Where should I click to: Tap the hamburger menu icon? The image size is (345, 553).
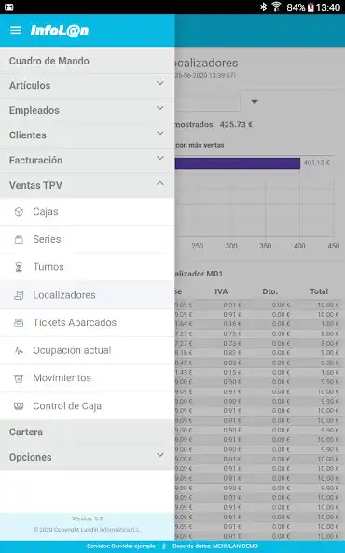pyautogui.click(x=16, y=30)
